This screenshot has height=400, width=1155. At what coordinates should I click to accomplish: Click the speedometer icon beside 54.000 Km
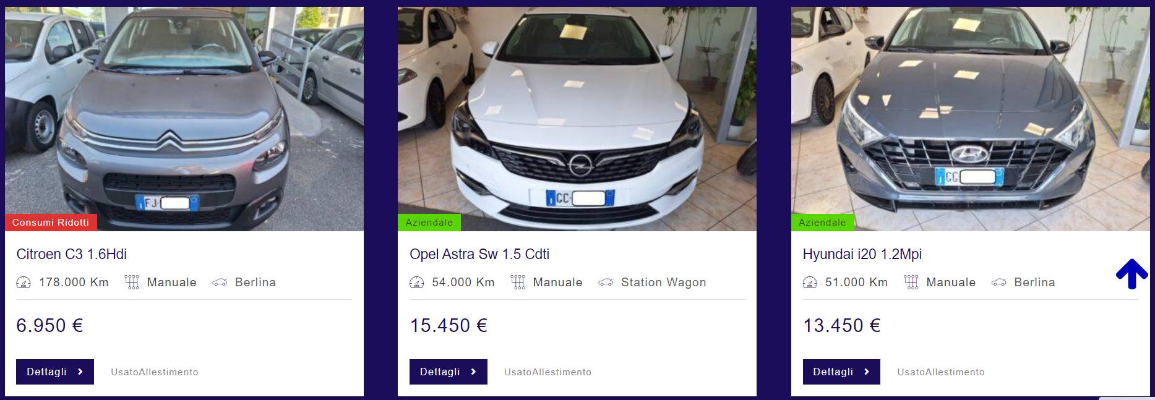coord(417,283)
